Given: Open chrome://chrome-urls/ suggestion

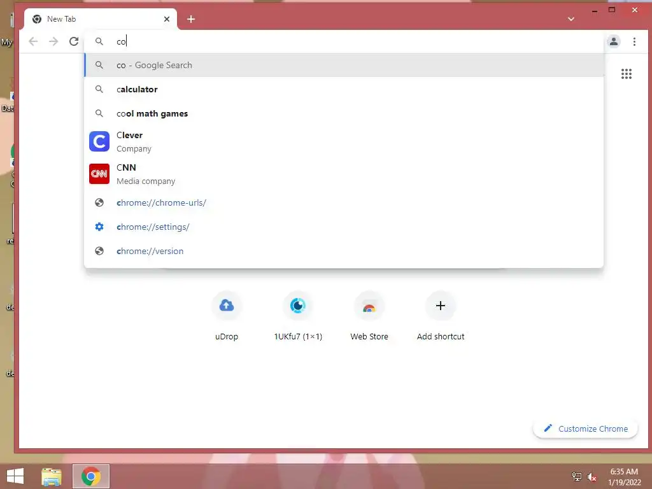Looking at the screenshot, I should pos(344,203).
